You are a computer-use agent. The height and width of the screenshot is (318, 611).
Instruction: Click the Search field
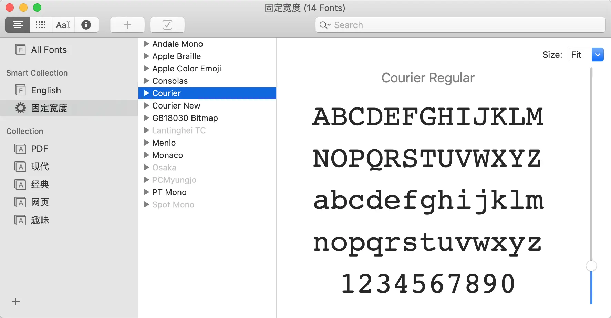click(460, 25)
